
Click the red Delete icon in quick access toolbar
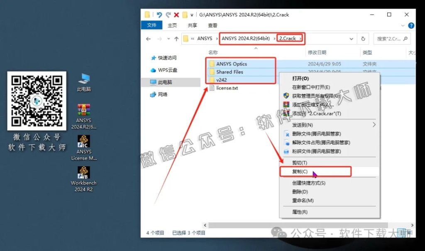point(176,14)
